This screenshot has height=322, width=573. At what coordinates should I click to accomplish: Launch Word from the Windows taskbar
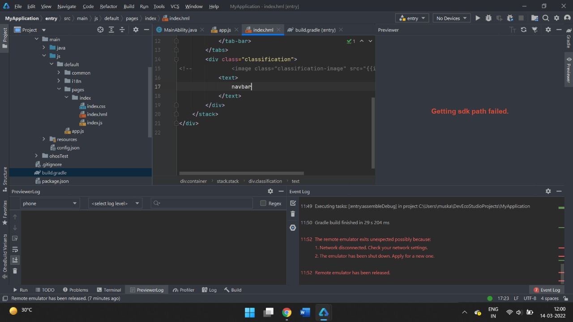(305, 312)
